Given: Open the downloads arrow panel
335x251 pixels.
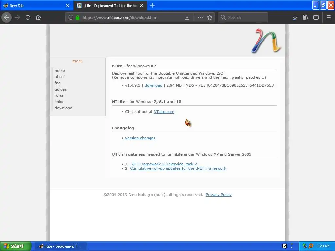Looking at the screenshot, I should click(295, 18).
